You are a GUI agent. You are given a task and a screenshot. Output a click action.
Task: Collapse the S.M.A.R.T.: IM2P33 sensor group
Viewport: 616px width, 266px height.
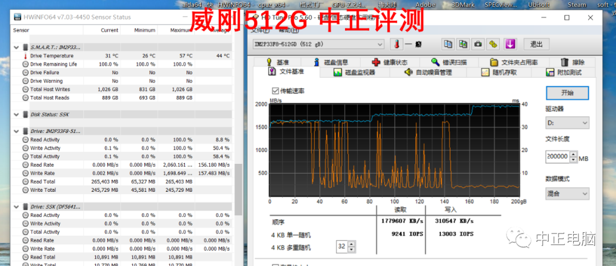(x=17, y=47)
